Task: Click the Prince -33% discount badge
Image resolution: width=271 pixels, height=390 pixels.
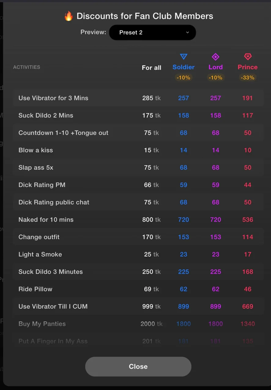Action: pyautogui.click(x=247, y=78)
